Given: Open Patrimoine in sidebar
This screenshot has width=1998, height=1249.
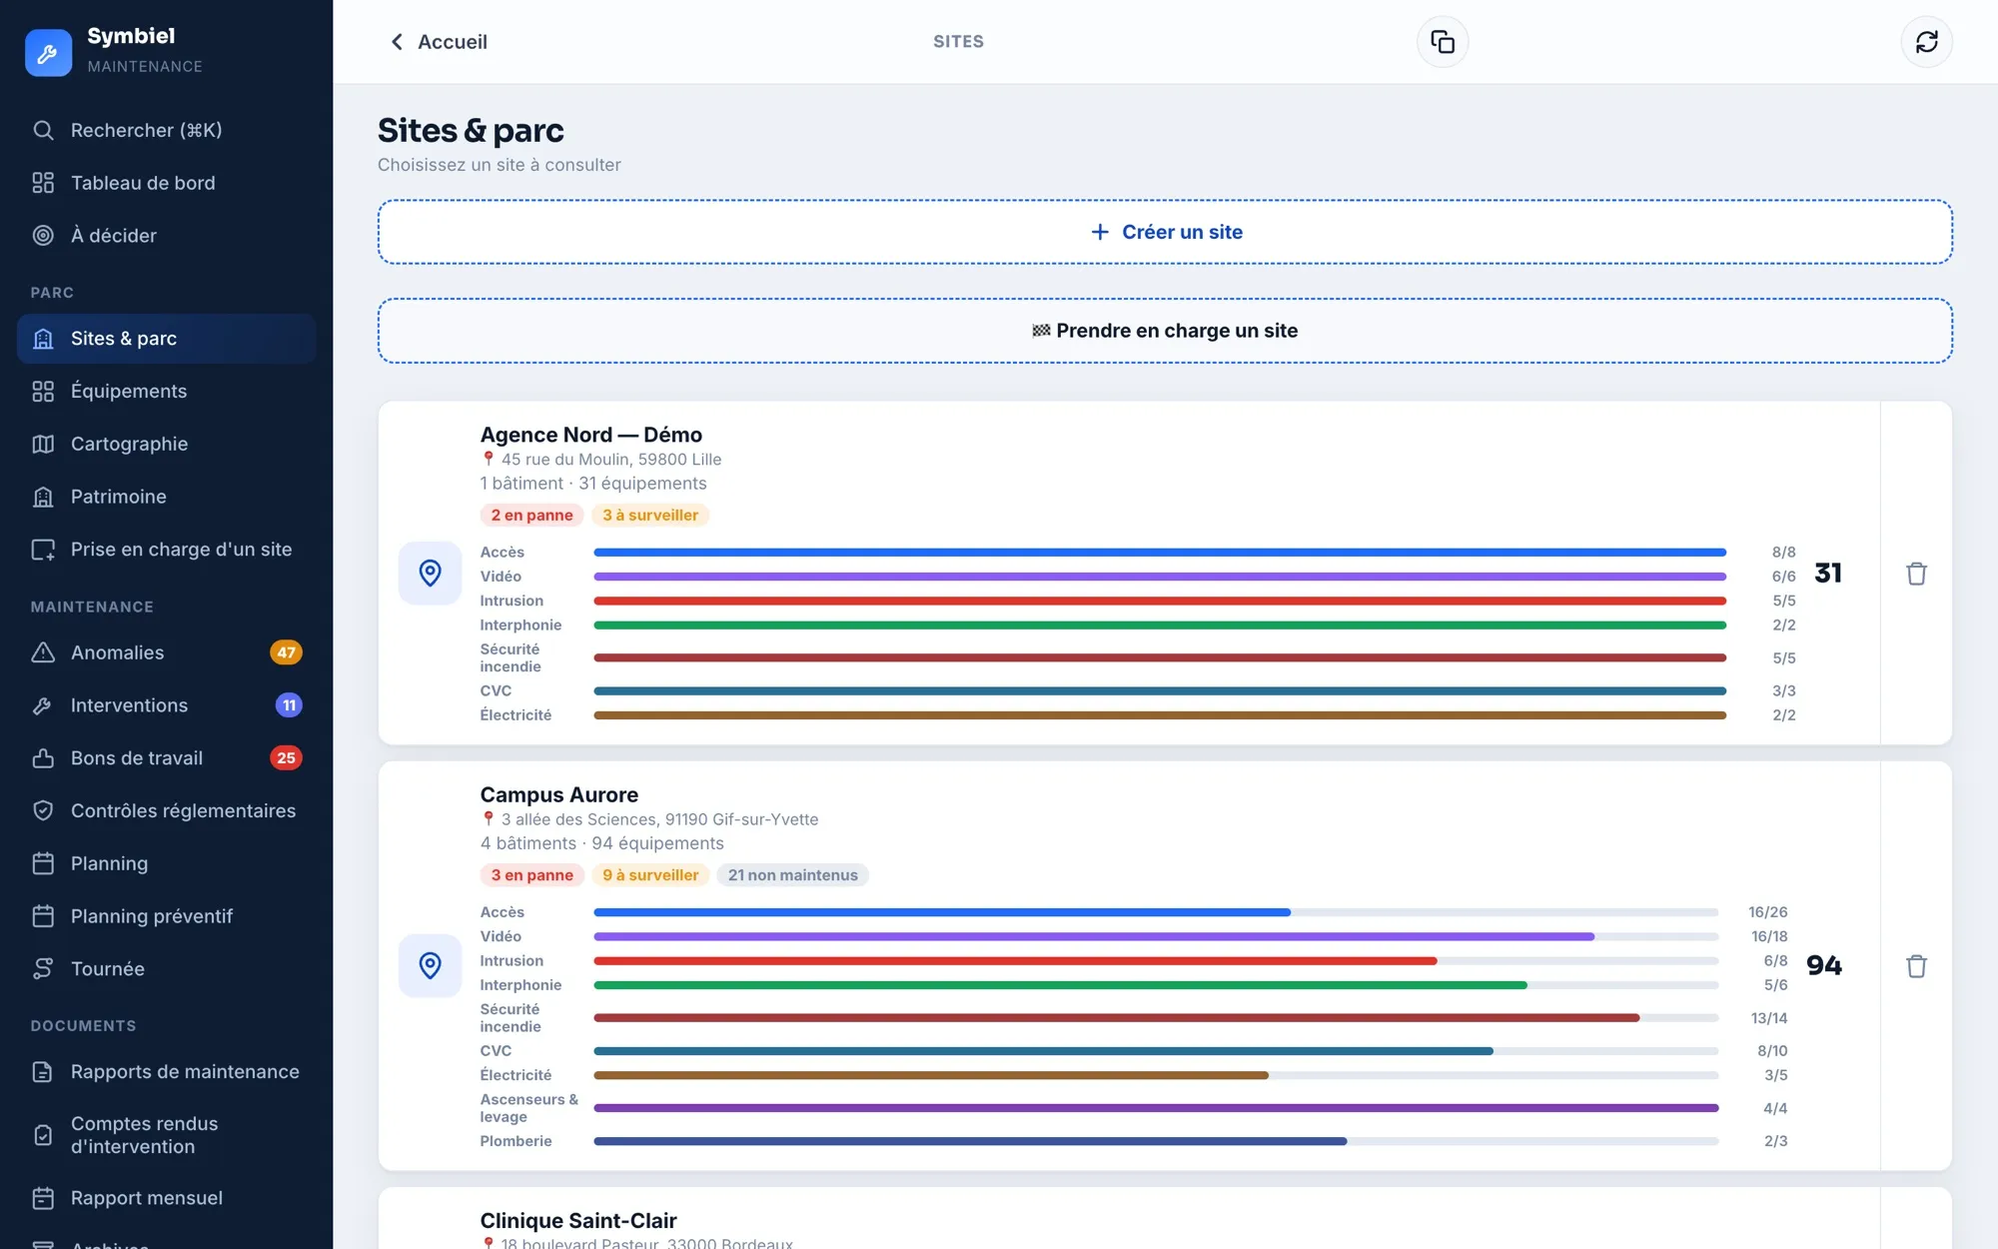Looking at the screenshot, I should (x=166, y=497).
